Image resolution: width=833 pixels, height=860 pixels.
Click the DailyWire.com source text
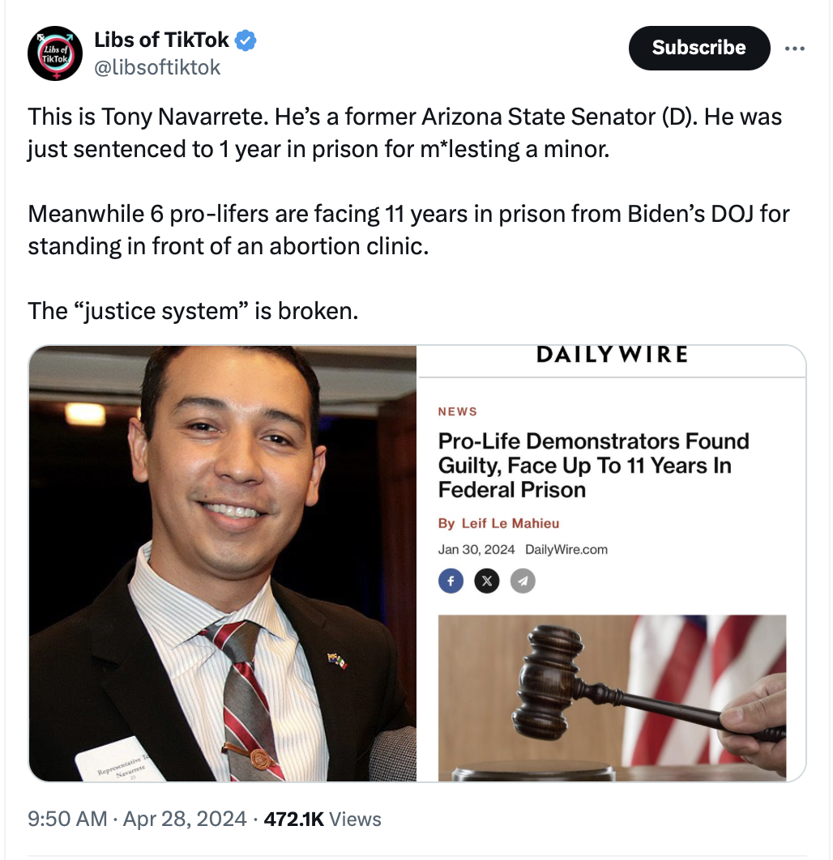(566, 550)
